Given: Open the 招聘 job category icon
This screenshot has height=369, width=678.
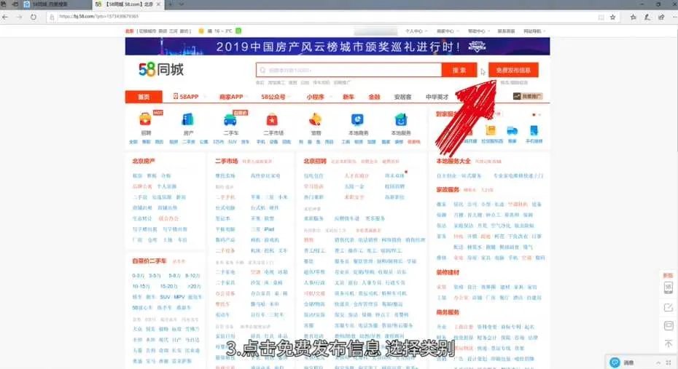Looking at the screenshot, I should pos(145,119).
